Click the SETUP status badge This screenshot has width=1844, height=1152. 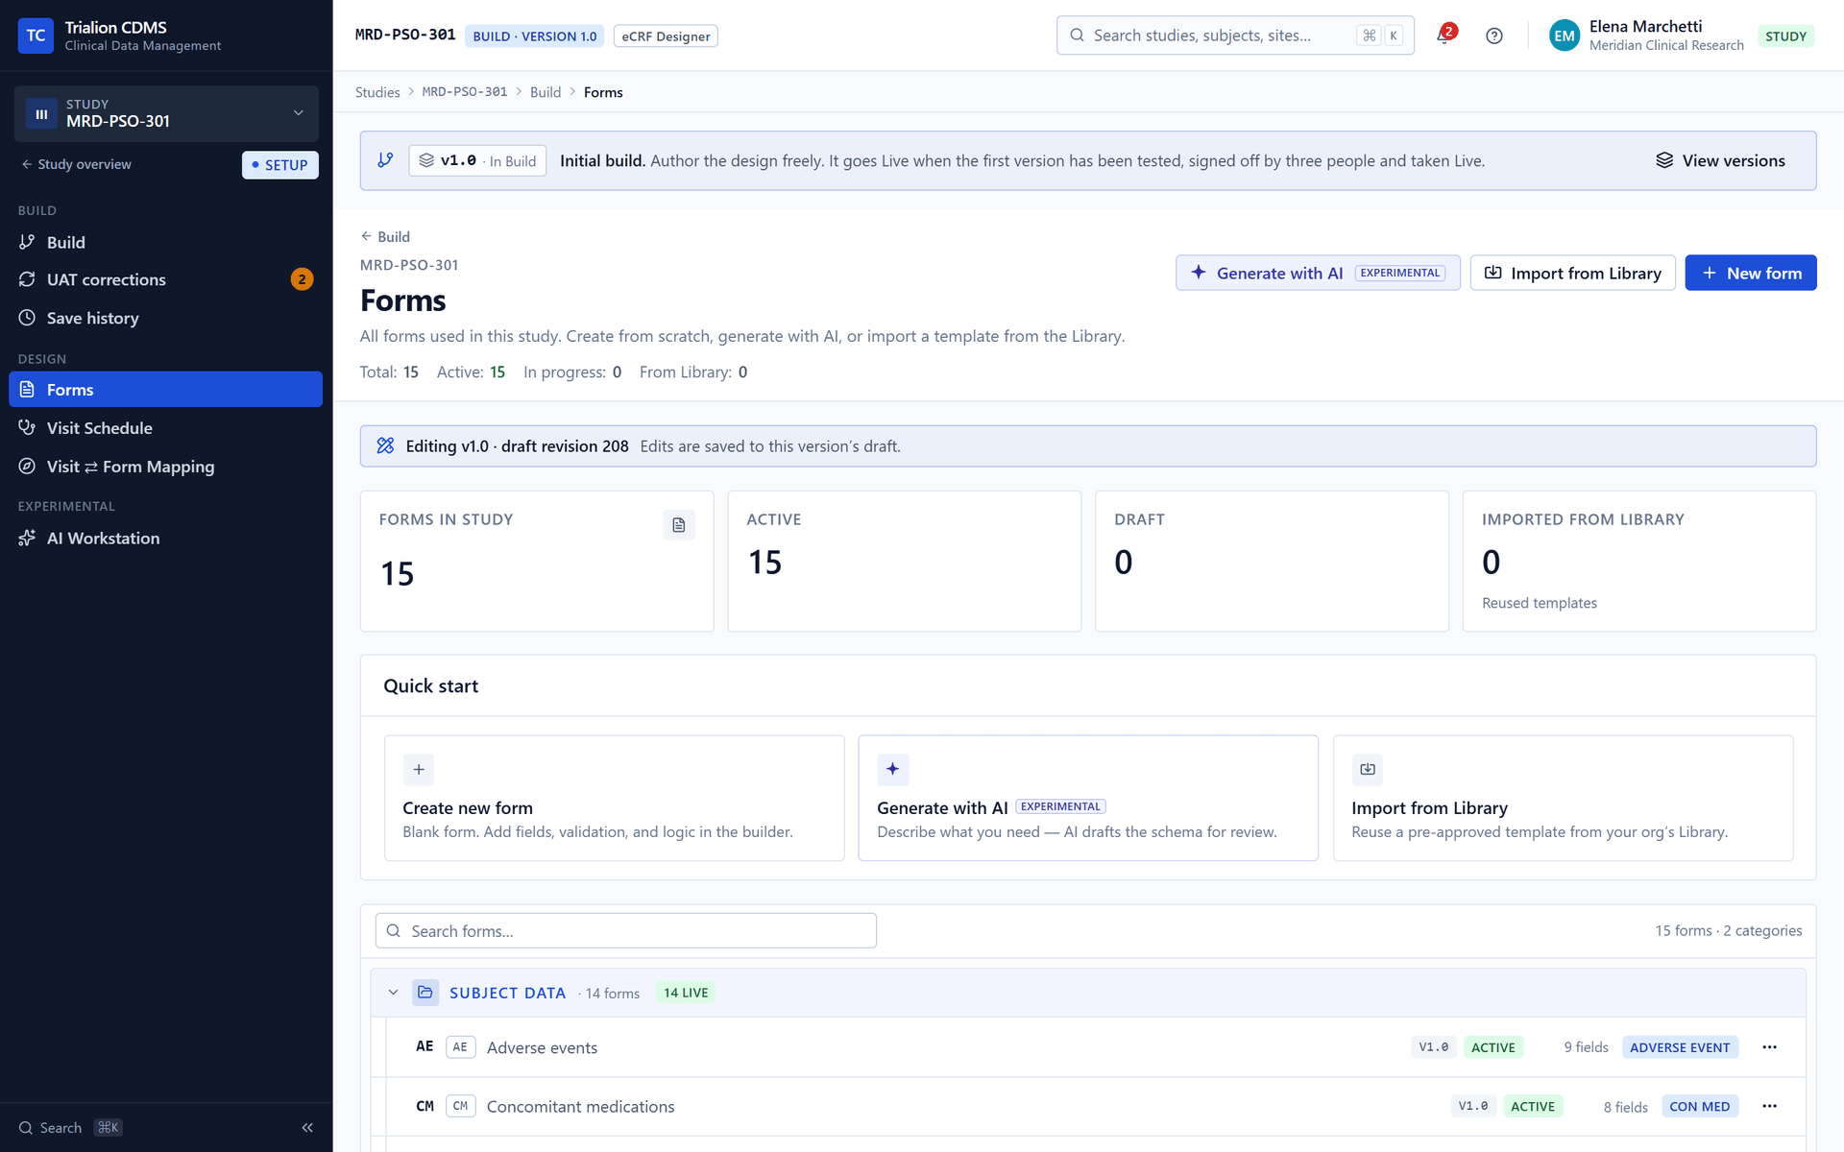[279, 165]
